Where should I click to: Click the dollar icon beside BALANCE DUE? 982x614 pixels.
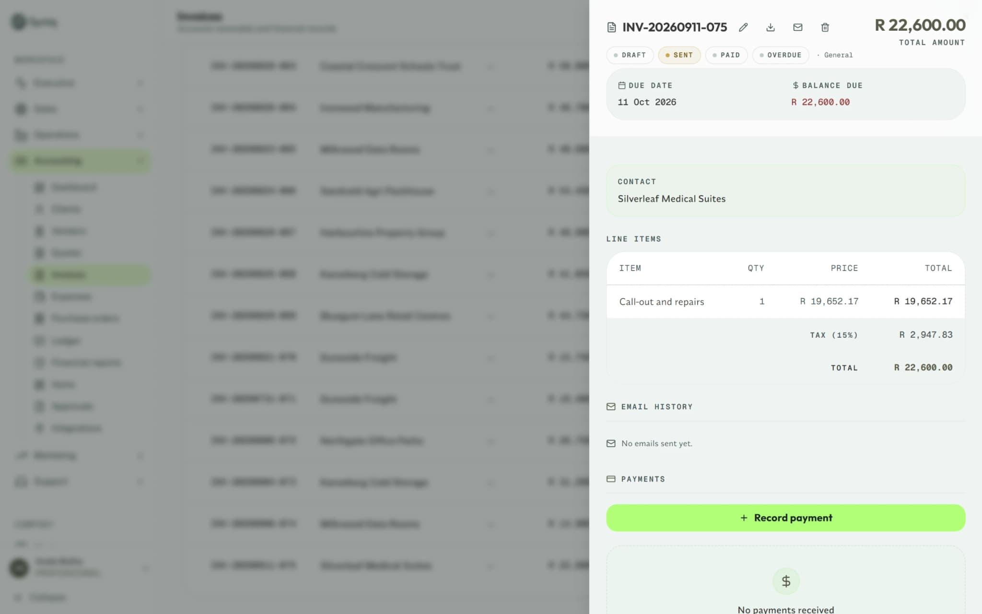pos(795,85)
